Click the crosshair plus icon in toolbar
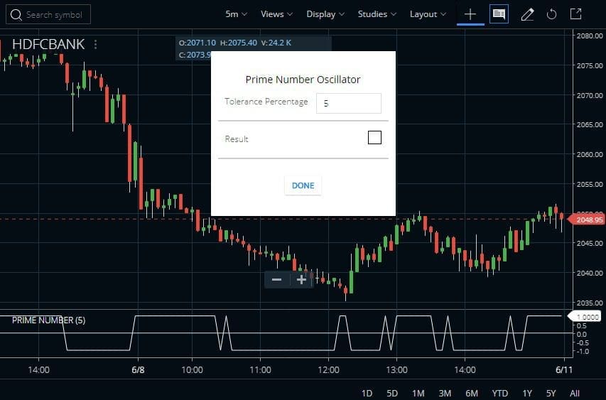Image resolution: width=606 pixels, height=400 pixels. 470,15
